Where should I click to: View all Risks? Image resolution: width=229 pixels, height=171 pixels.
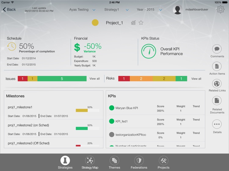[196, 79]
